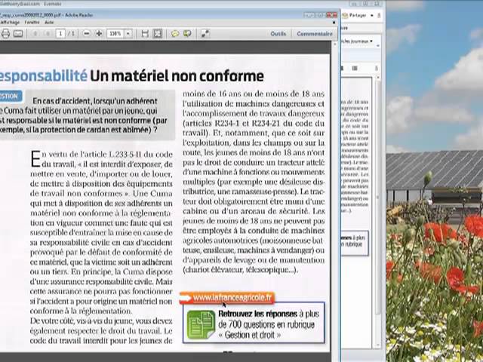Click the green documents icon in the box
The height and width of the screenshot is (362, 483).
point(201,324)
